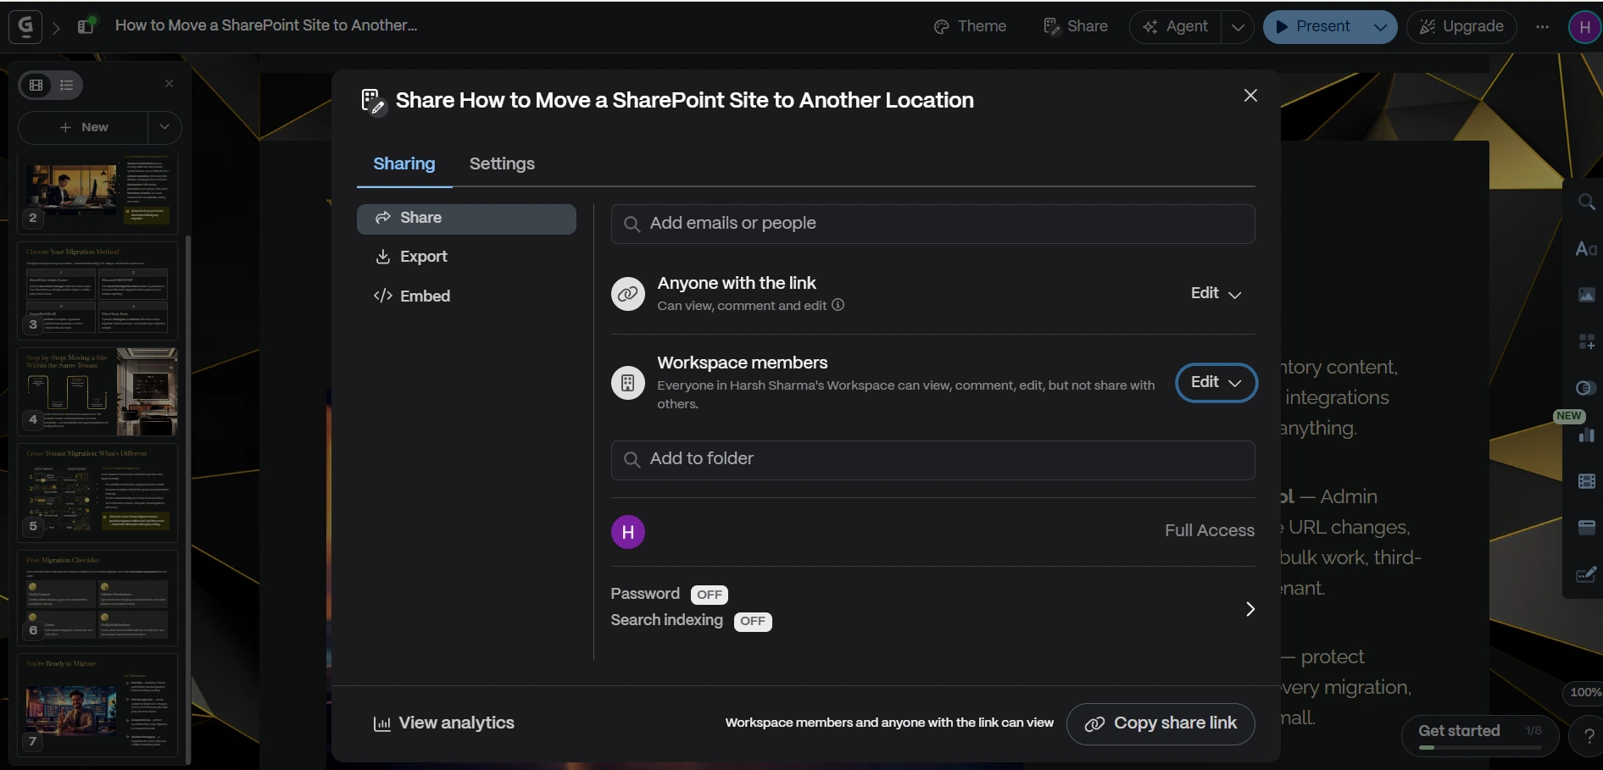This screenshot has width=1603, height=770.
Task: Open the charts tool marked NEW
Action: (x=1586, y=435)
